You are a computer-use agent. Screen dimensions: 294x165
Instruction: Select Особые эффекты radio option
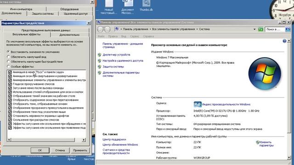8,66
